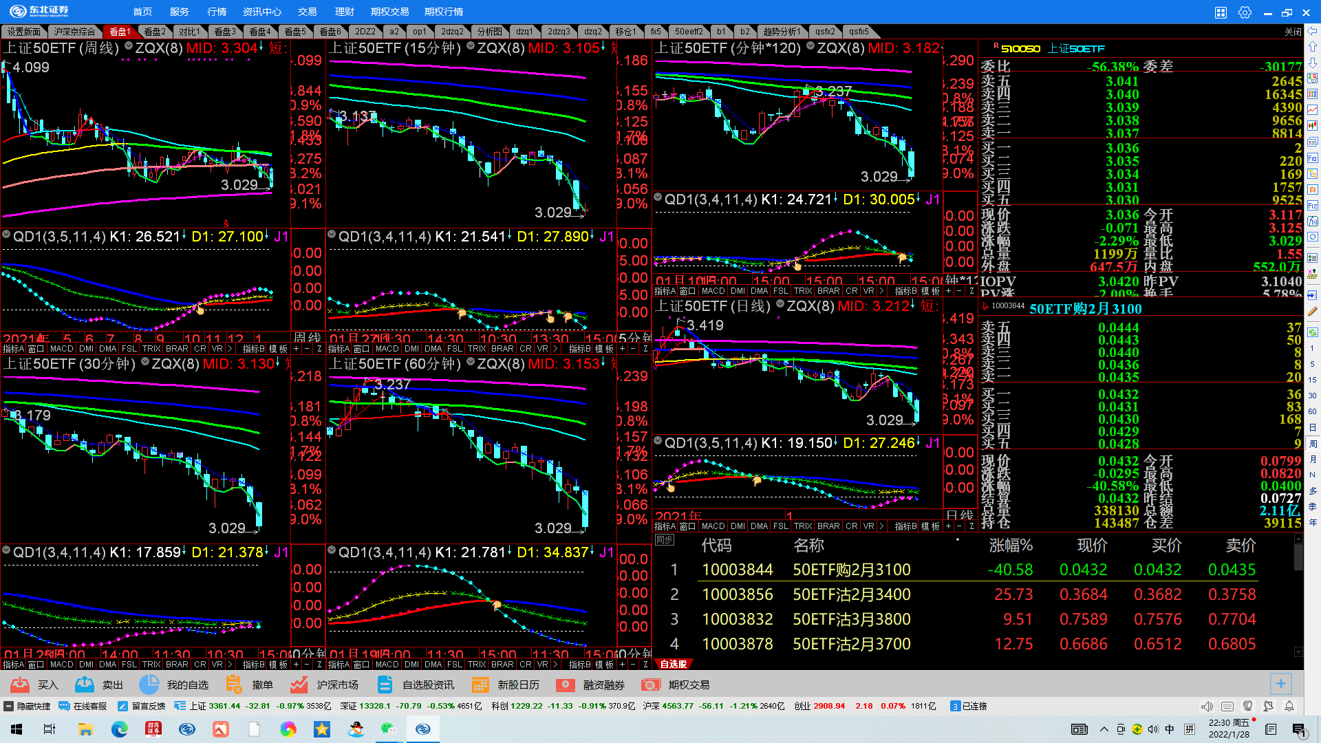
Task: Click the pencil drawing tool icon
Action: pos(1313,311)
